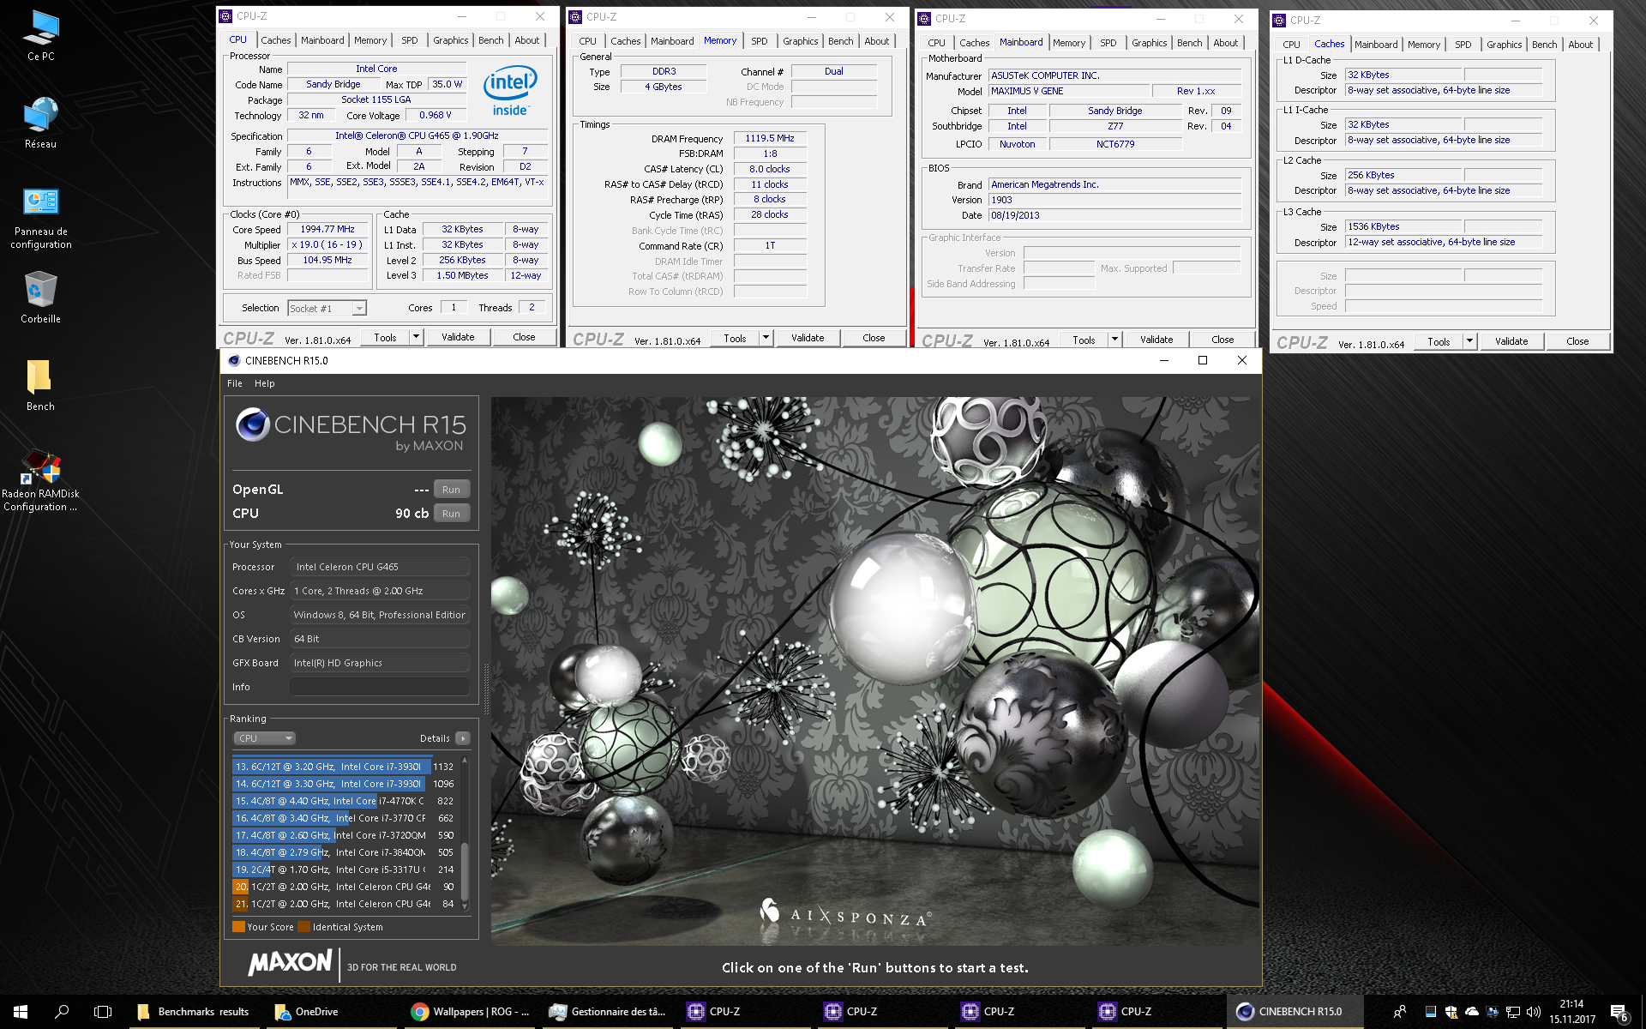Select ranking row 21 Celeron score 84
Screen dimensions: 1646x1029
click(x=345, y=904)
